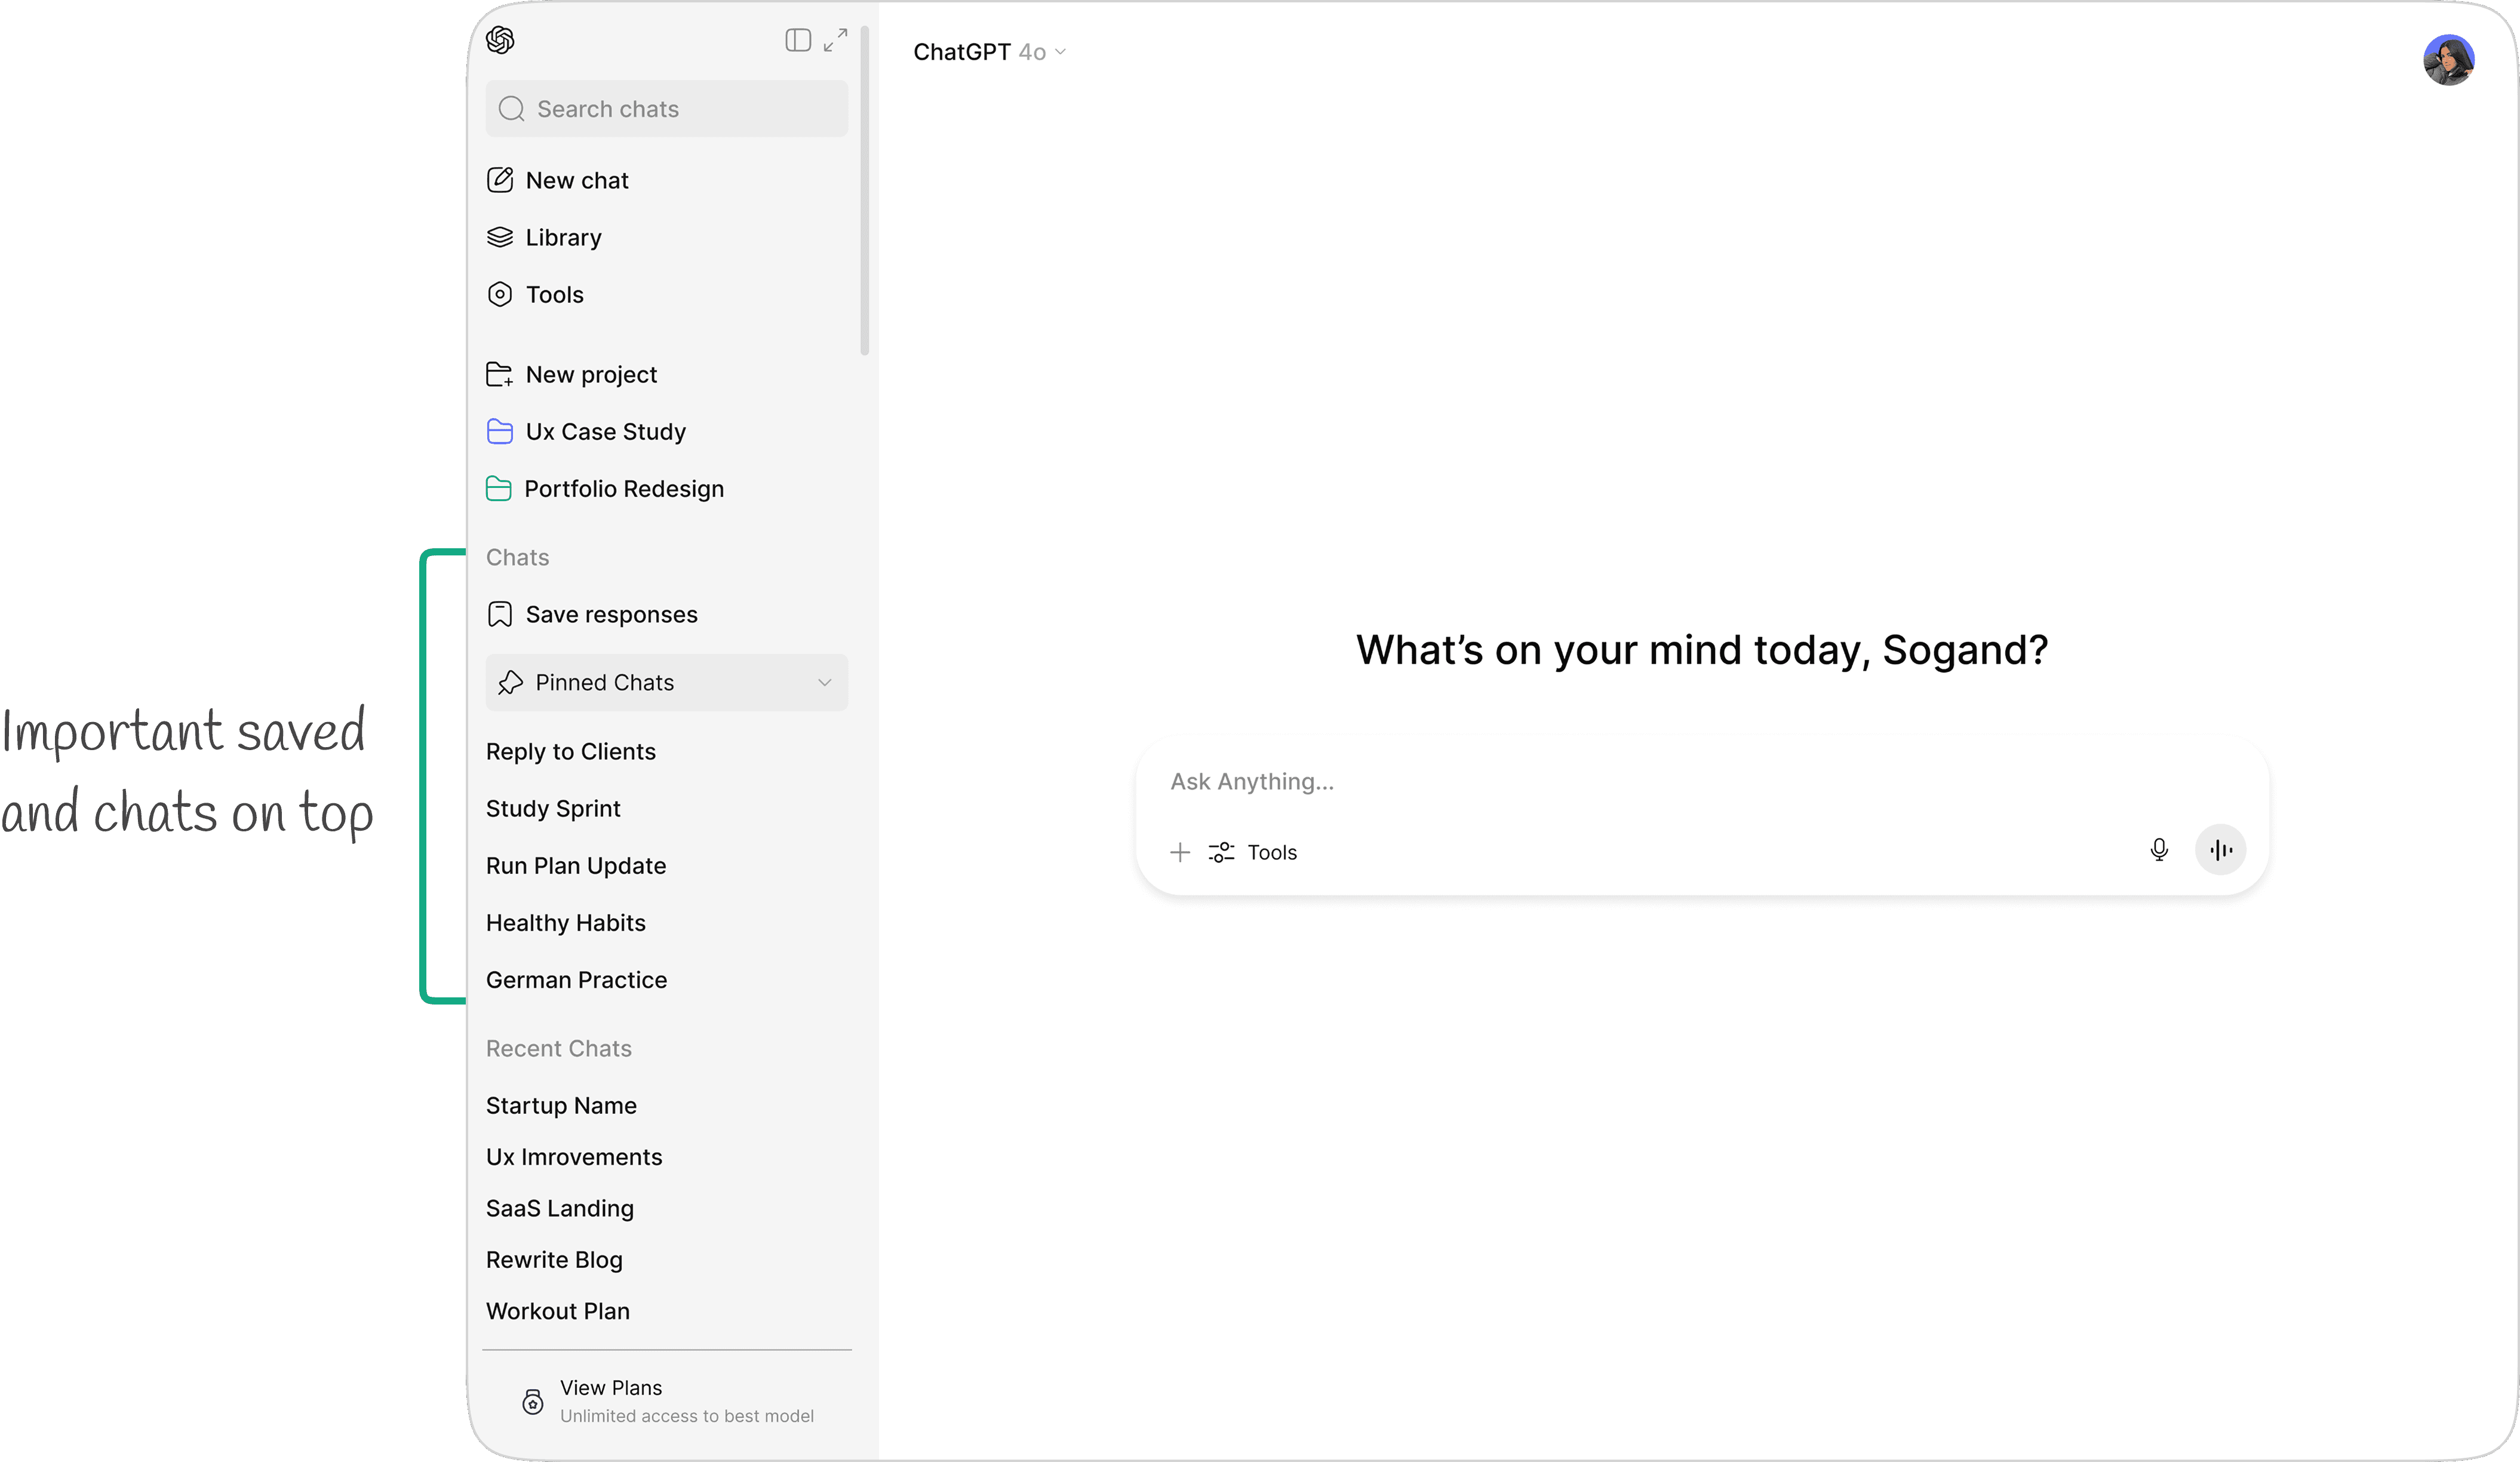Toggle the sidebar collapse icon
The height and width of the screenshot is (1462, 2520).
(797, 40)
